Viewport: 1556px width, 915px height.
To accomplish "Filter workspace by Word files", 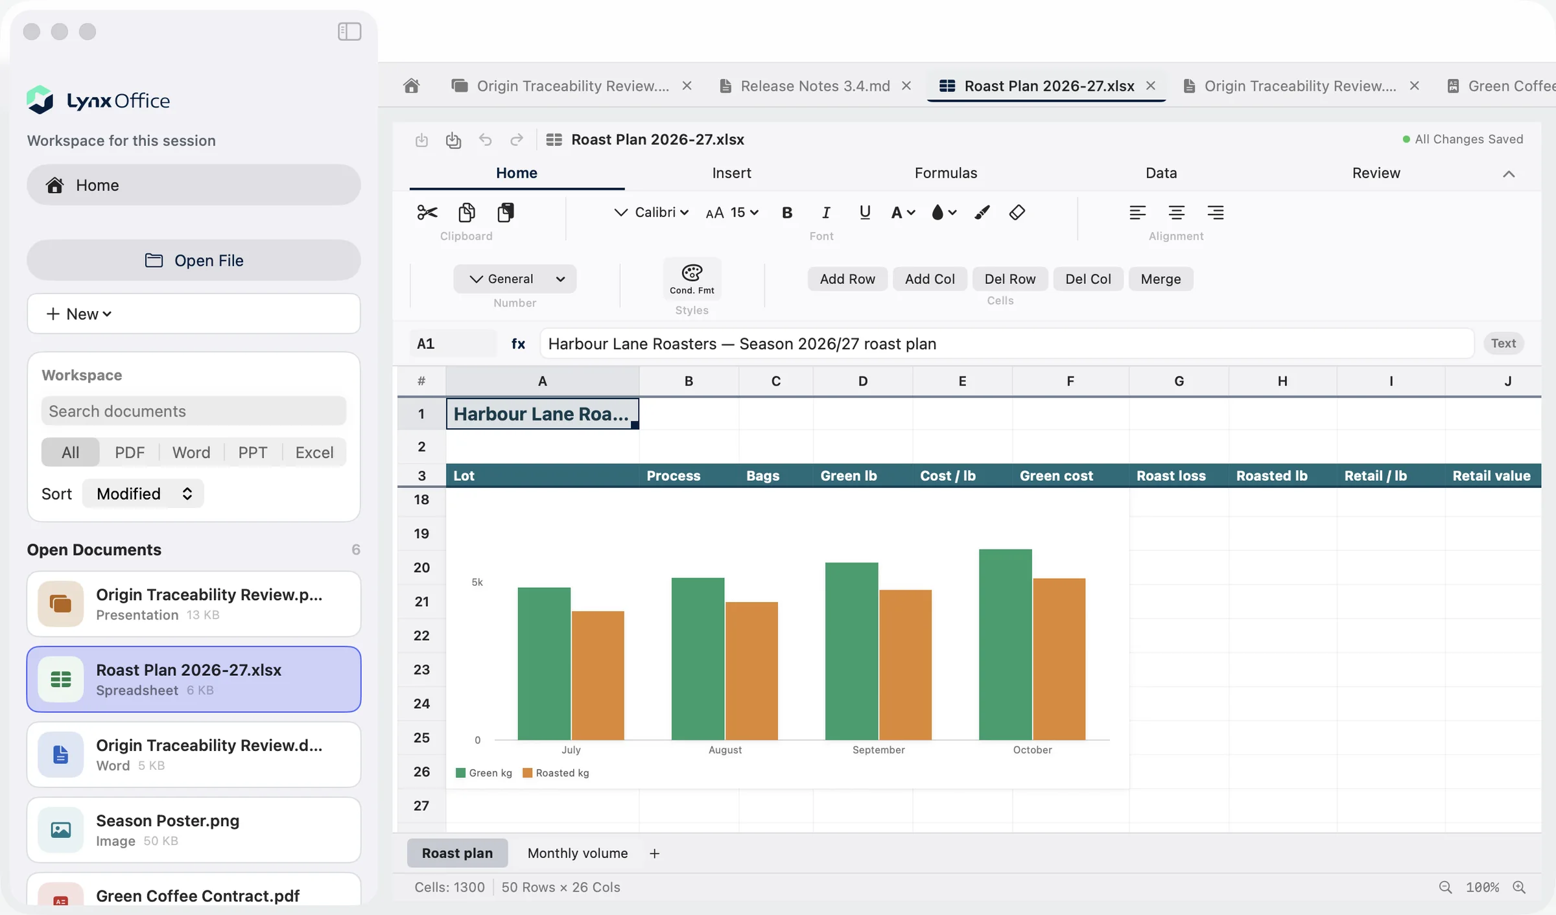I will pos(191,452).
